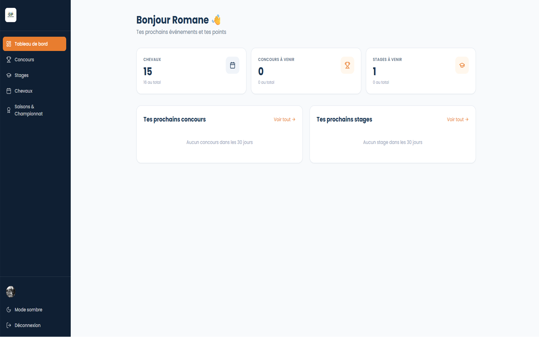
Task: Navigate to Chevaux in the sidebar
Action: click(x=34, y=91)
